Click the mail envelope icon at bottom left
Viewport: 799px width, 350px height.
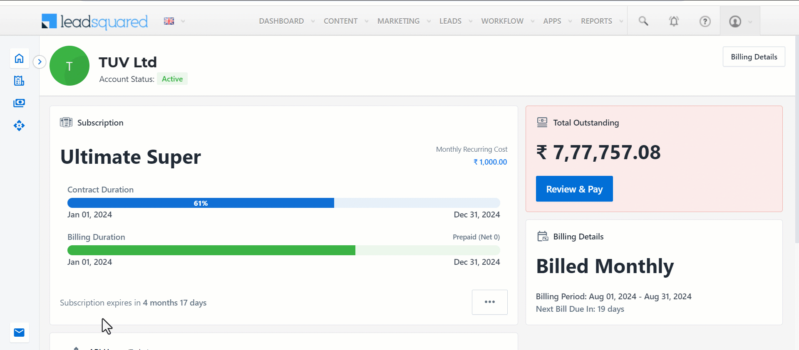pos(19,333)
